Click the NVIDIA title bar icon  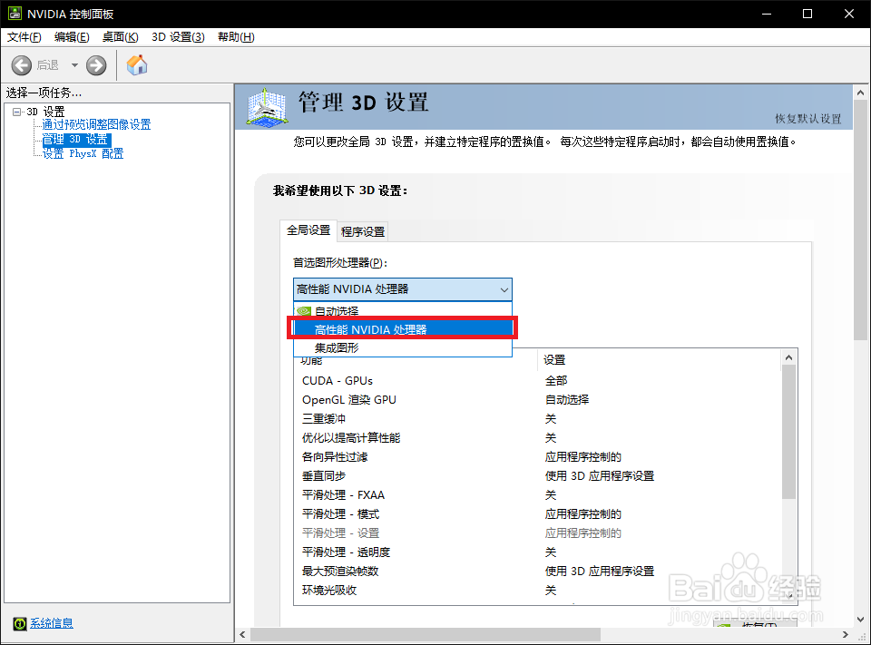coord(15,14)
